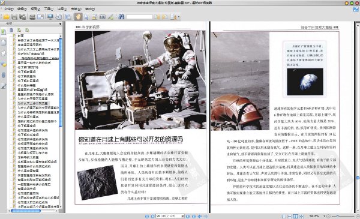Switch to continuous facing layout icon
The width and height of the screenshot is (360, 219).
(301, 216)
